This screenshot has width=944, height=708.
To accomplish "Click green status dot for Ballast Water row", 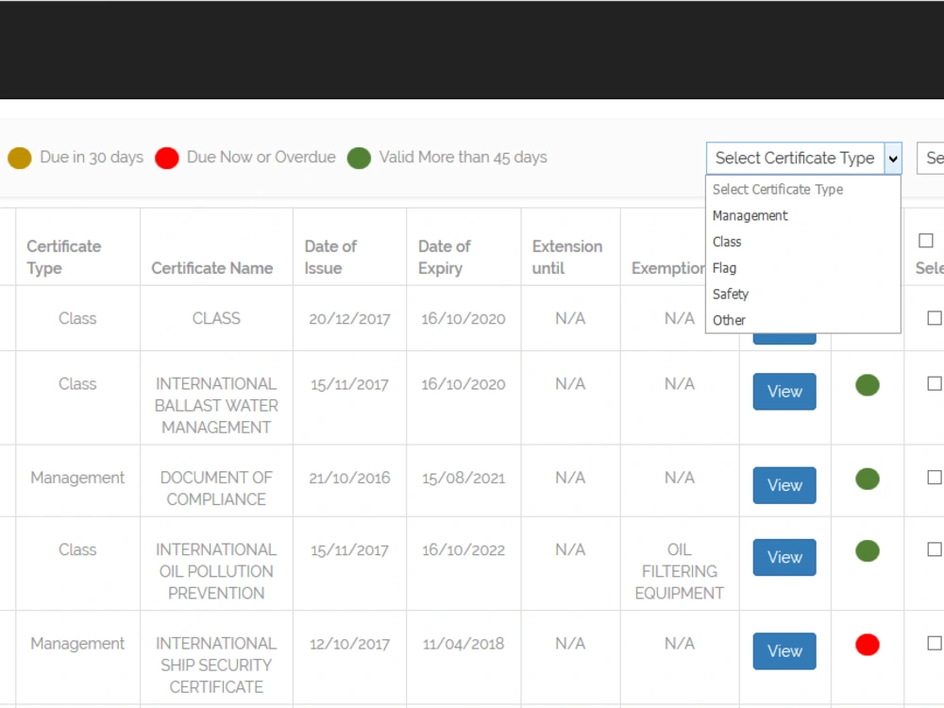I will point(868,385).
